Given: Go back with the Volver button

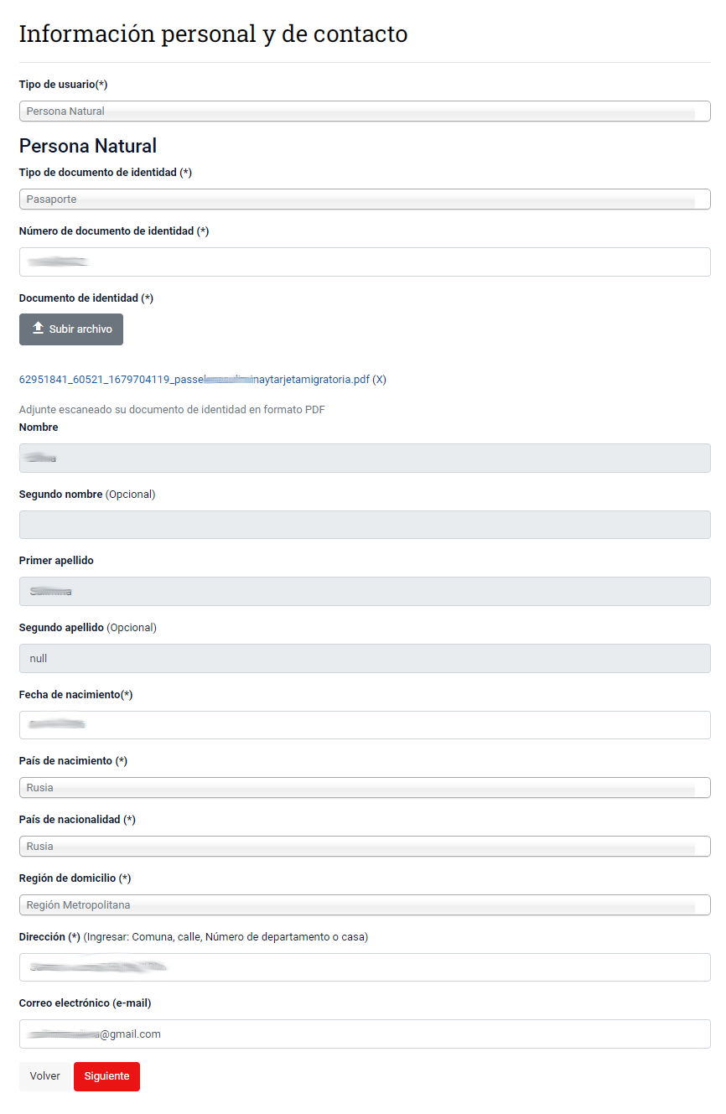Looking at the screenshot, I should (45, 1076).
